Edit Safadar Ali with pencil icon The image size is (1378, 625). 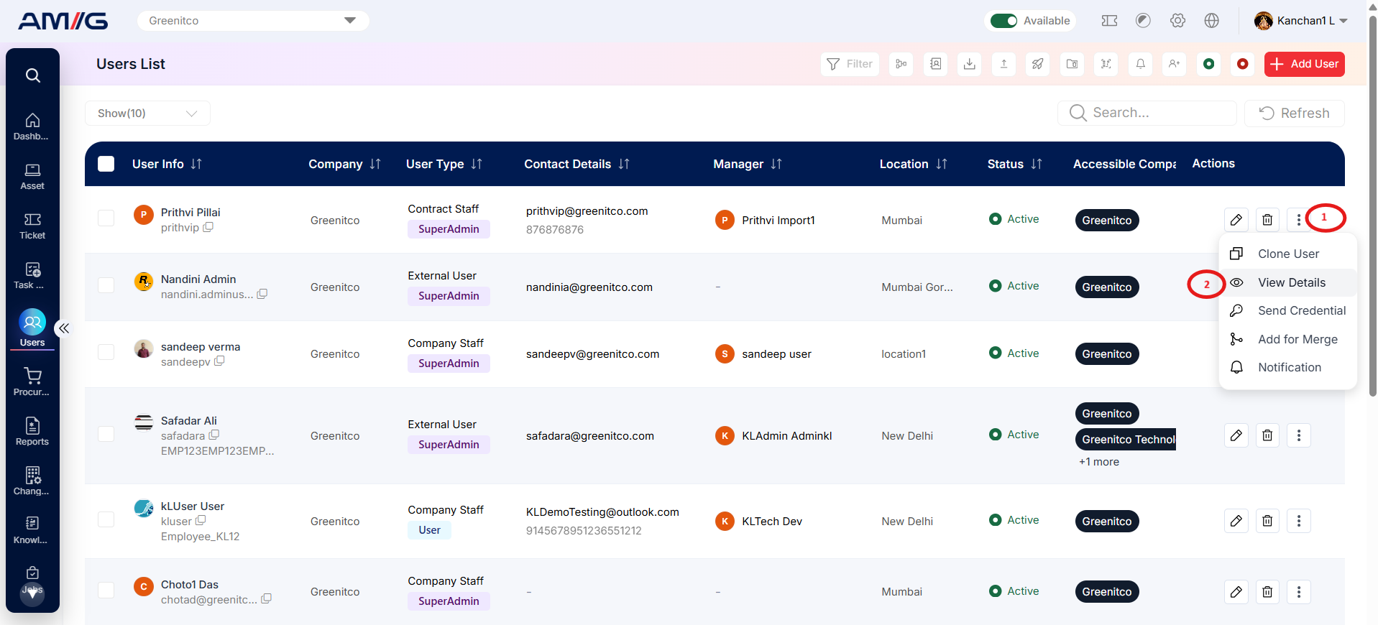pos(1236,435)
